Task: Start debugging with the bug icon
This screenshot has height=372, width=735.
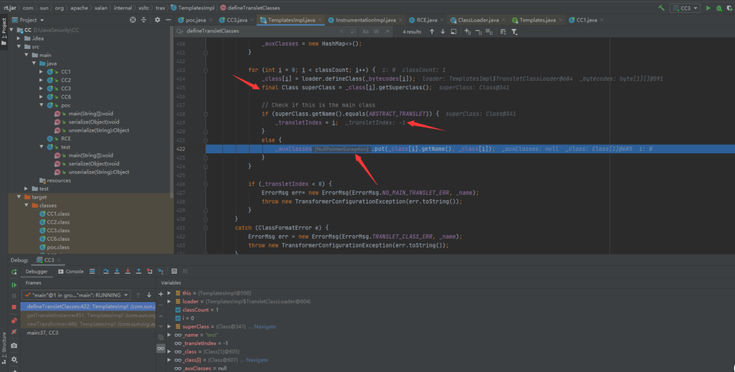Action: (719, 8)
